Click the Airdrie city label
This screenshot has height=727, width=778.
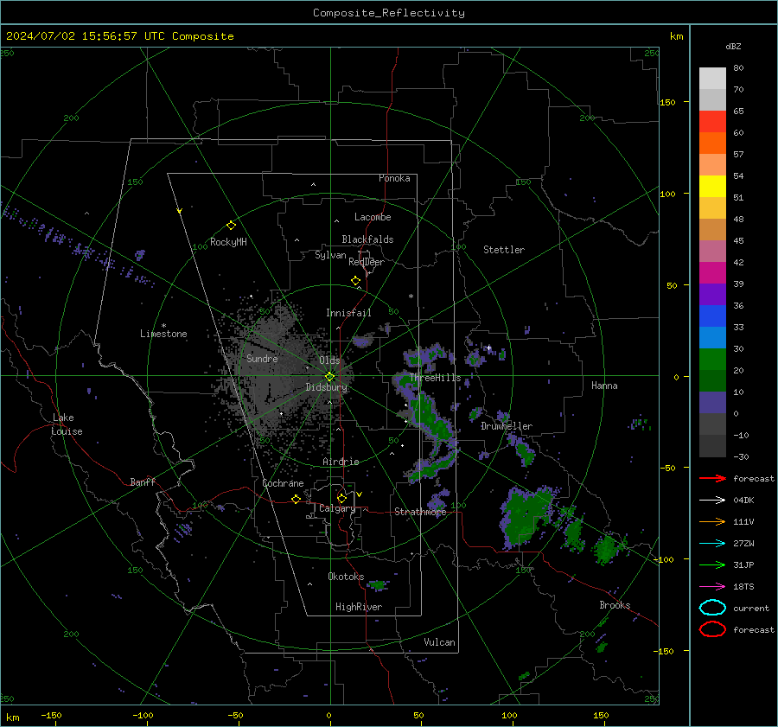341,462
